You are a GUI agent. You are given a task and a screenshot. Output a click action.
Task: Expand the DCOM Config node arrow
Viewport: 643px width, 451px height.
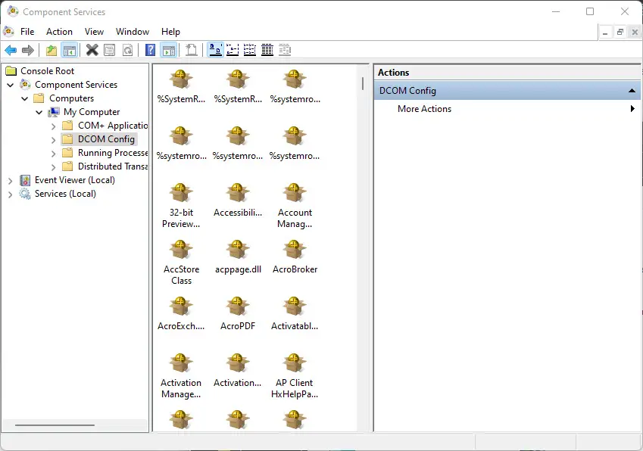click(53, 140)
